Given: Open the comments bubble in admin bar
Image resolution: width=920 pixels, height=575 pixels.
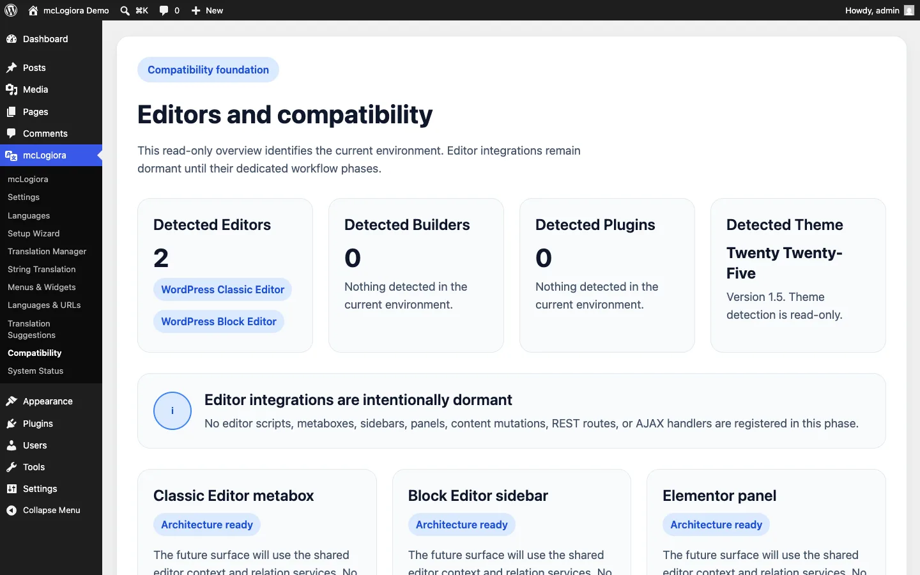Looking at the screenshot, I should coord(164,10).
